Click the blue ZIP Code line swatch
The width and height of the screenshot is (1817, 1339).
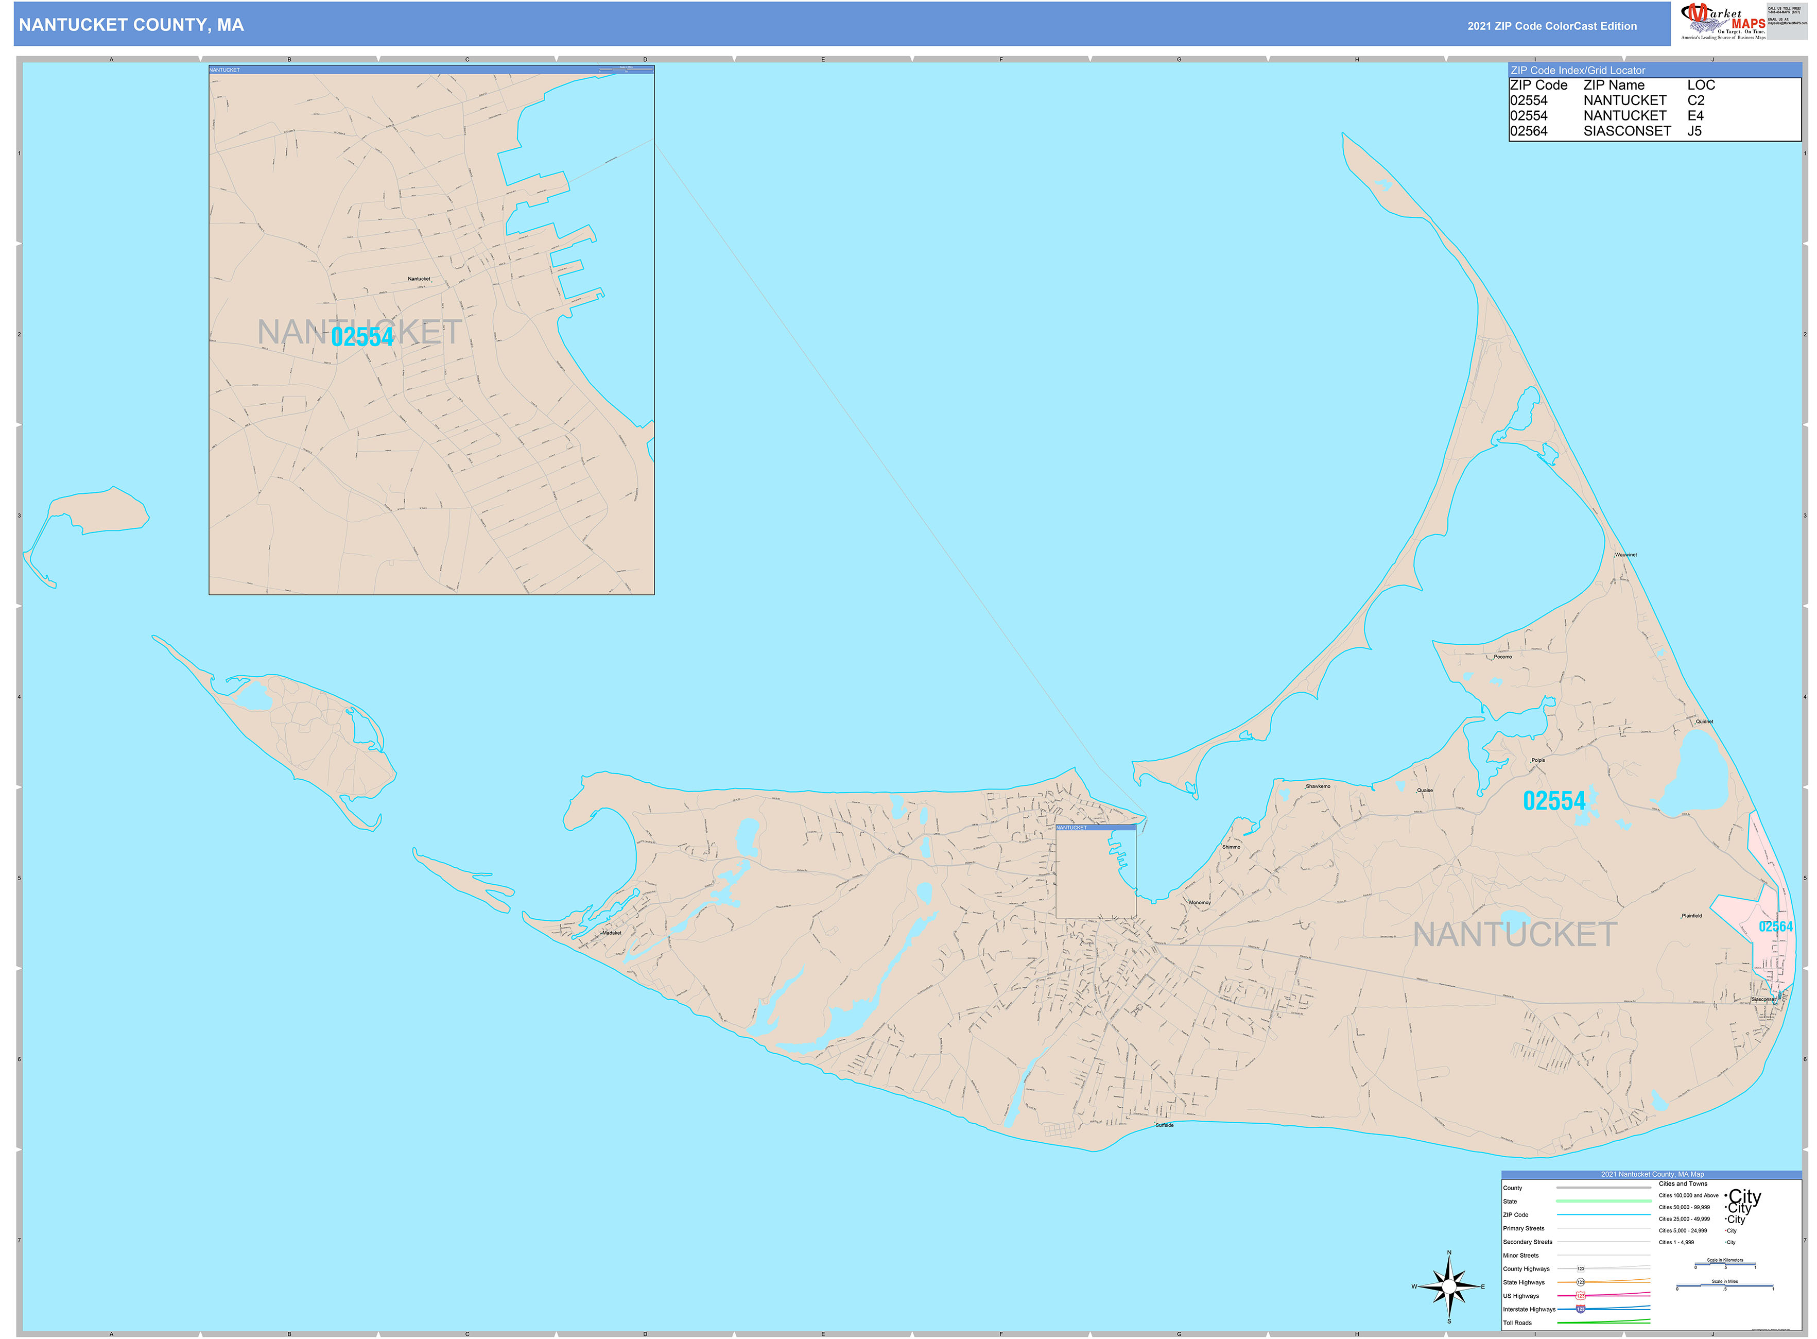click(1604, 1215)
